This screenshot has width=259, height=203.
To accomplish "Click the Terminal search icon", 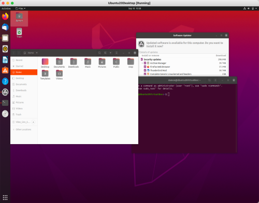I will tap(209, 80).
